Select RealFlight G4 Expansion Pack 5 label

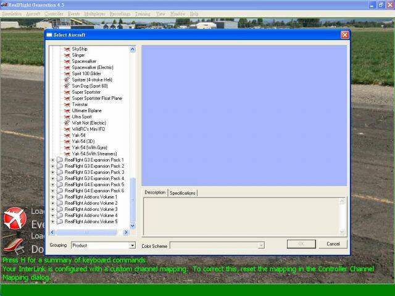pos(94,185)
